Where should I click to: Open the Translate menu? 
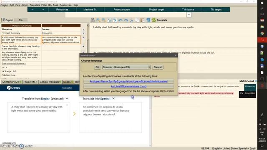tap(35, 5)
